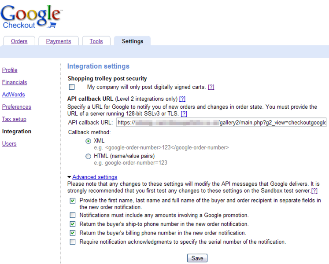Screen dimensions: 329x264
Task: Click the Integration settings heading
Action: pos(98,66)
